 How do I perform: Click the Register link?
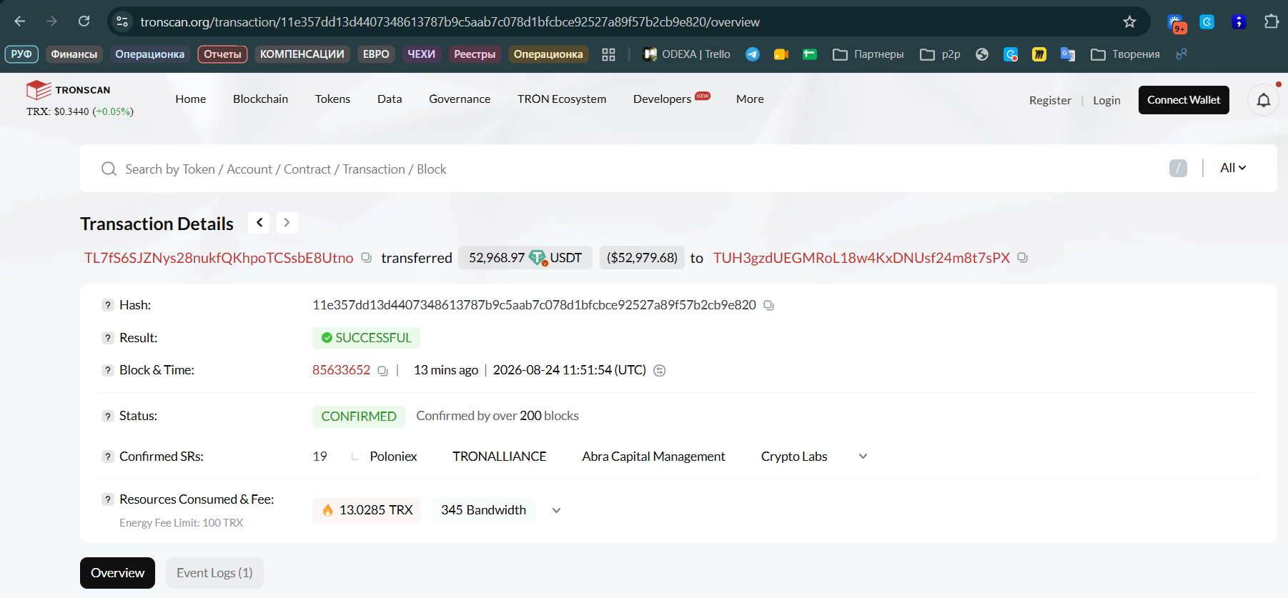pos(1050,101)
